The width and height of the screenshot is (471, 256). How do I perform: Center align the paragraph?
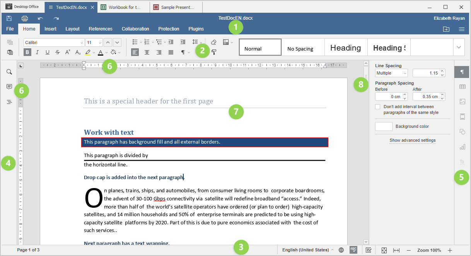147,52
